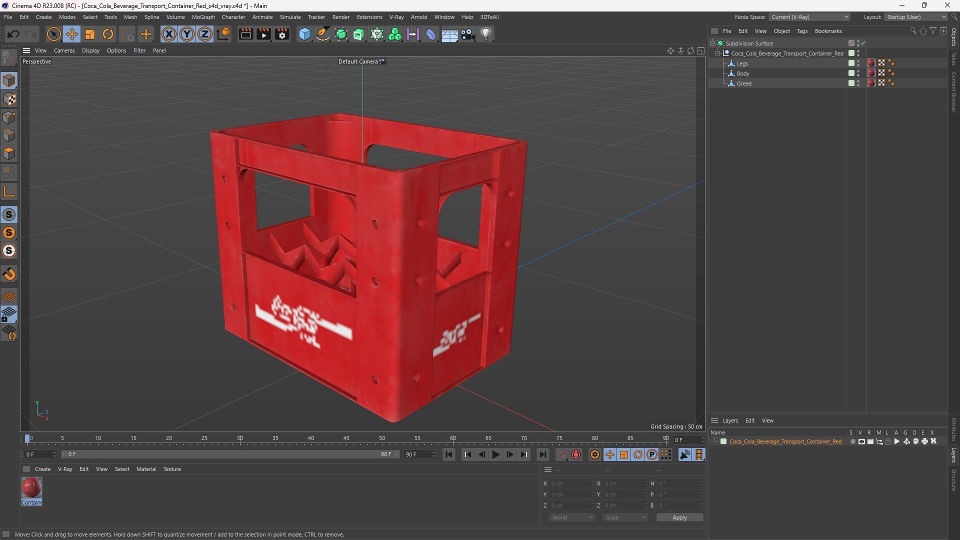960x540 pixels.
Task: Toggle layer solo dot in S column
Action: pyautogui.click(x=852, y=441)
